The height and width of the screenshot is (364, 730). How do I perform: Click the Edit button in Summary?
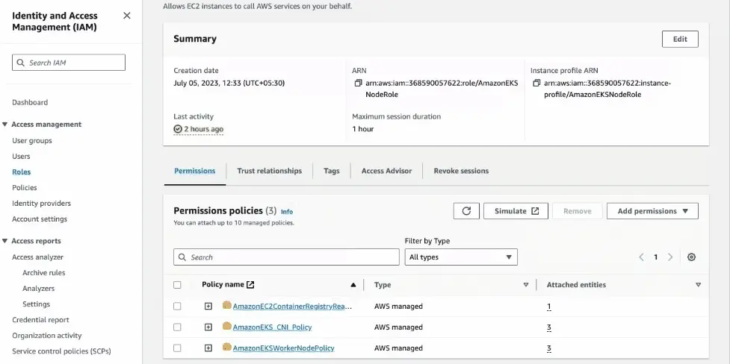click(x=679, y=40)
